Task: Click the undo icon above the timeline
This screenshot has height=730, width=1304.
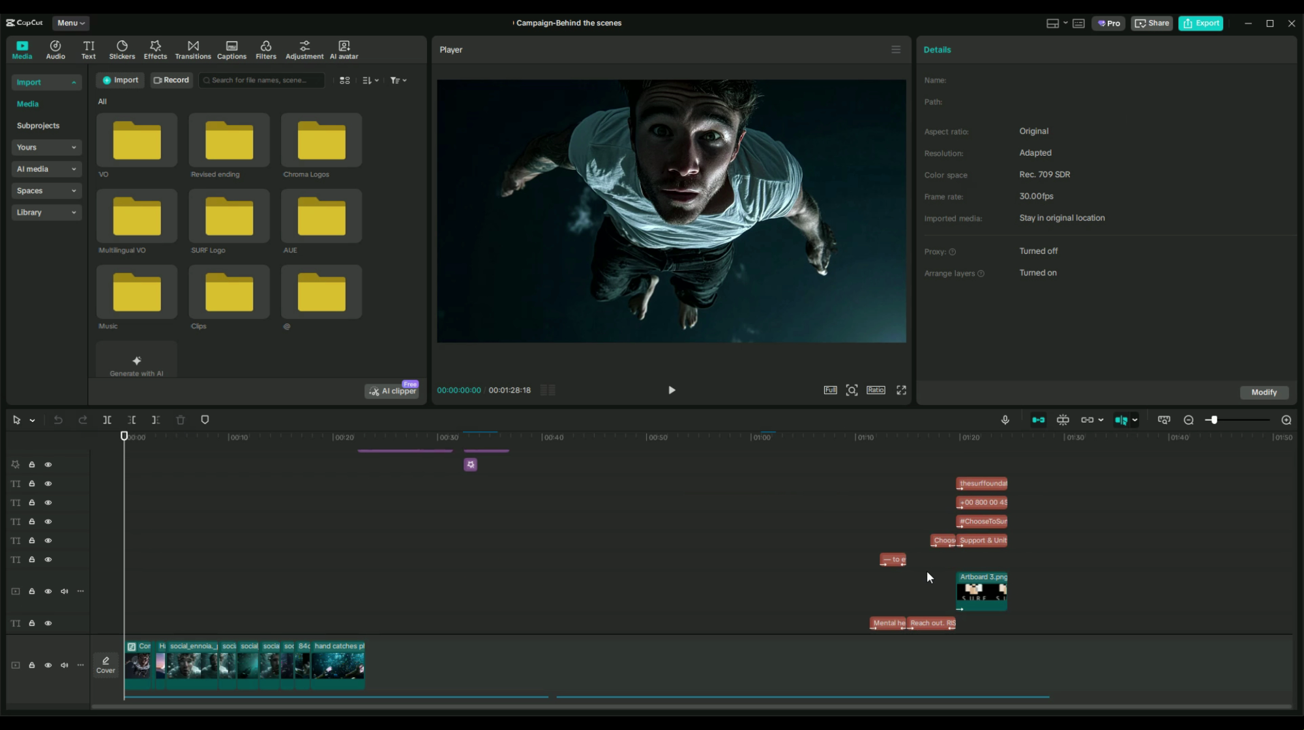Action: point(58,420)
